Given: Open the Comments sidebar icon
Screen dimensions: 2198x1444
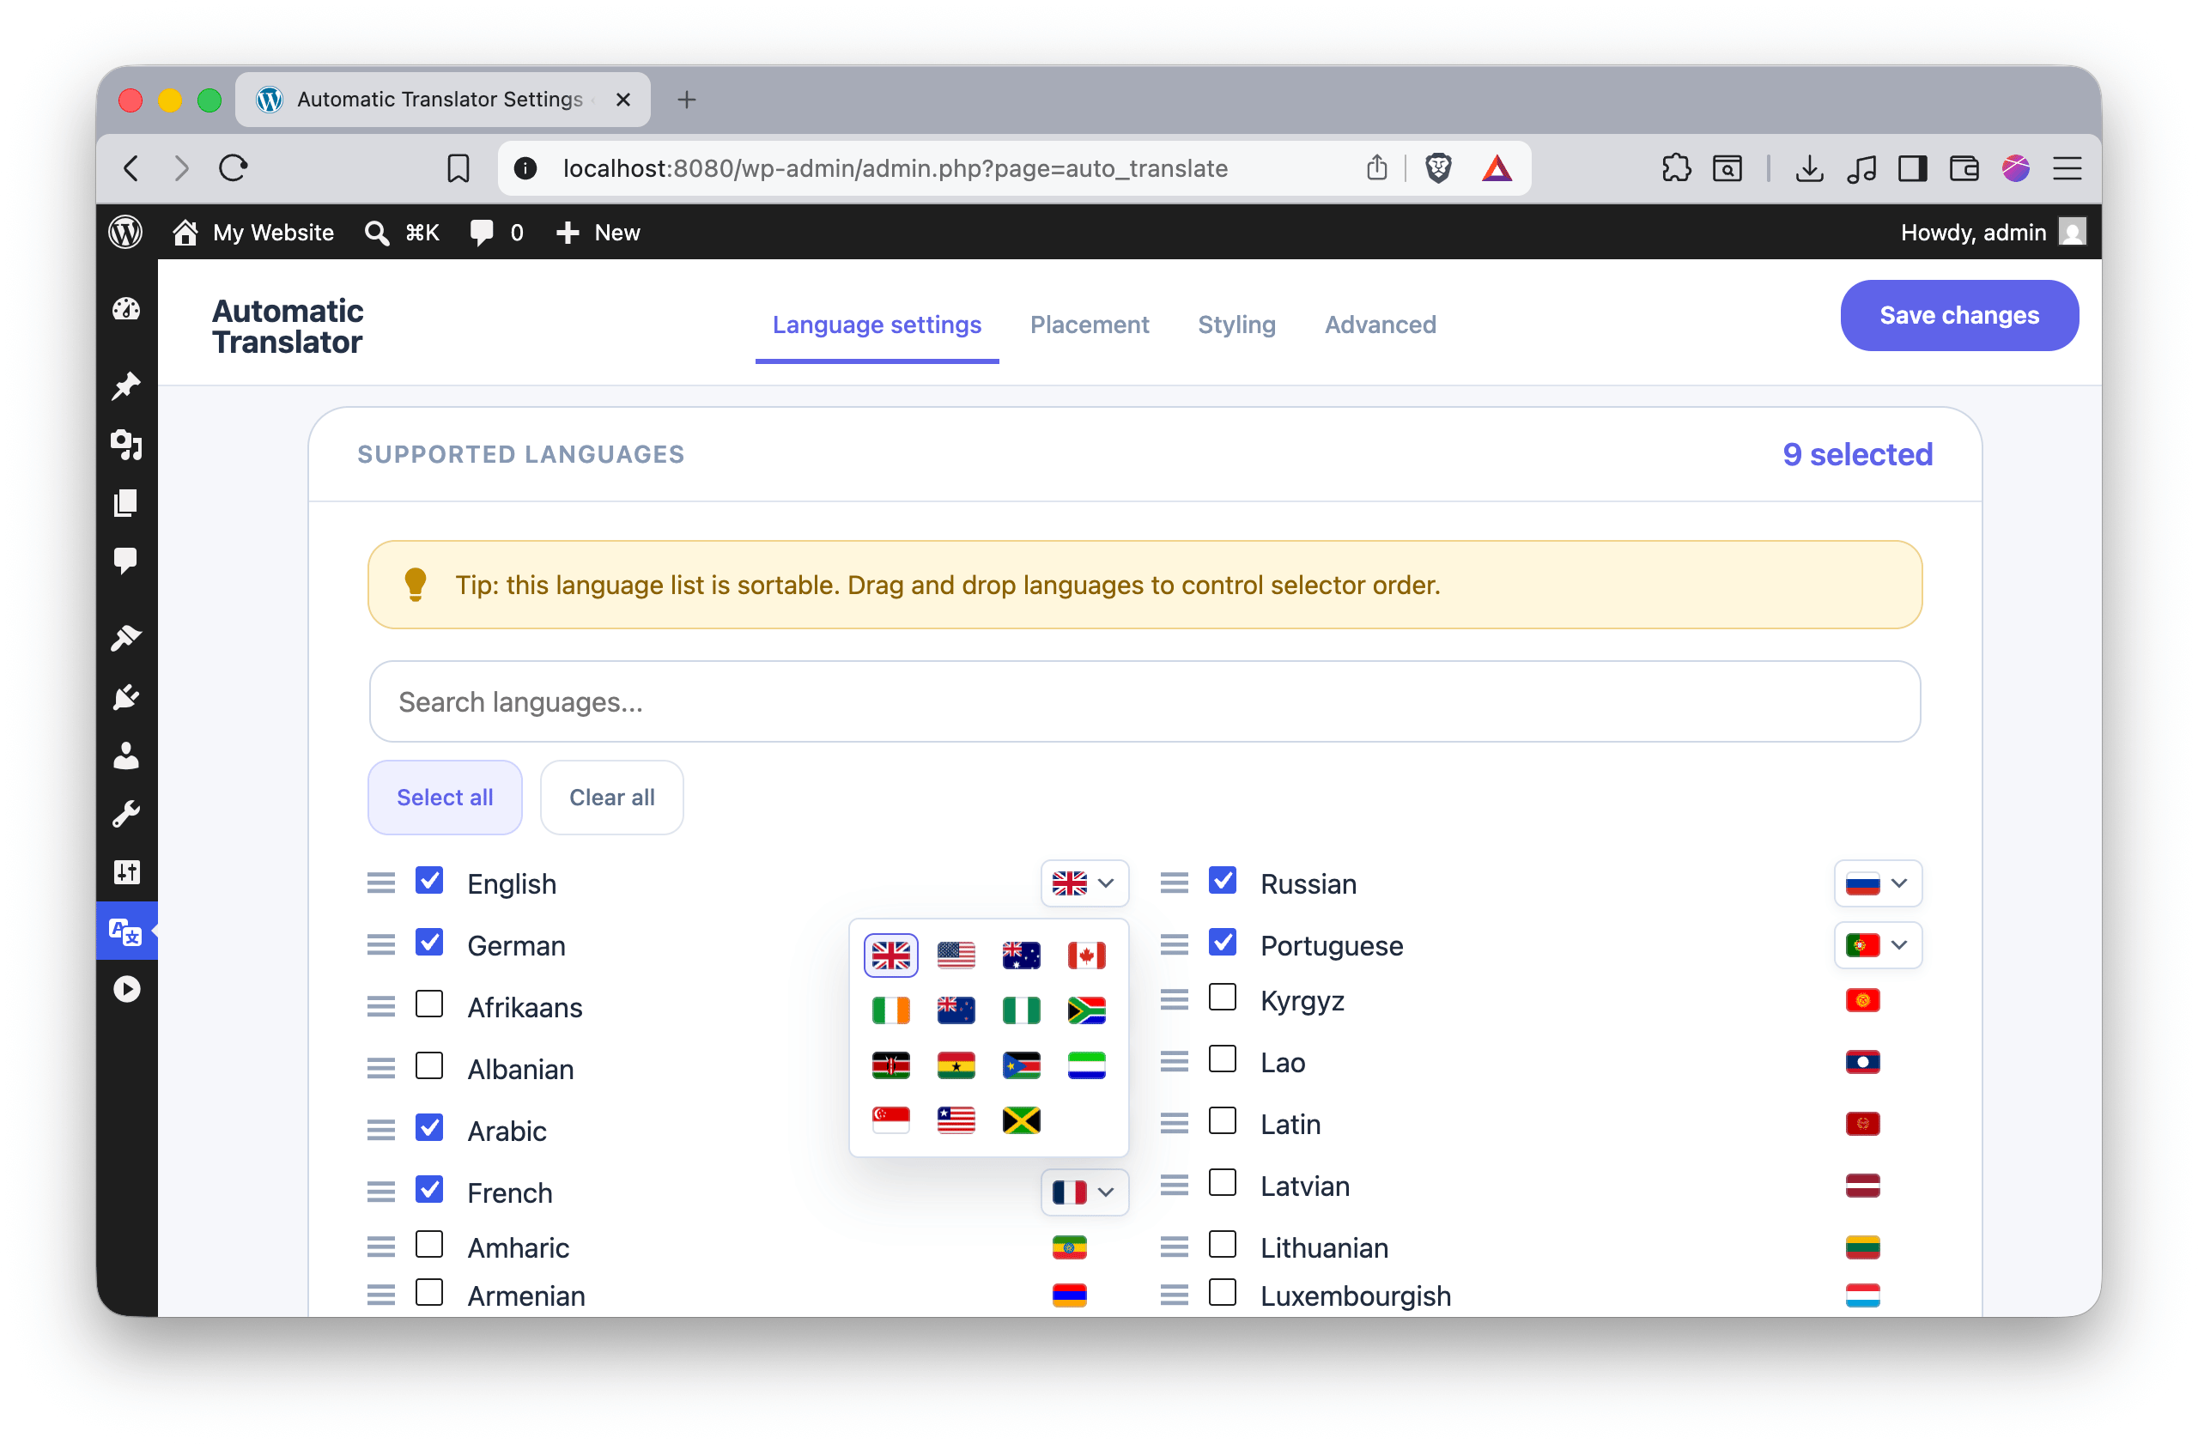Looking at the screenshot, I should click(126, 561).
